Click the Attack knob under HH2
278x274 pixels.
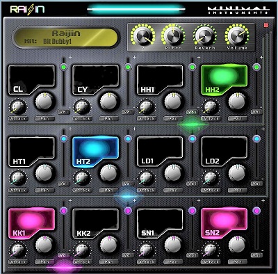pos(211,107)
